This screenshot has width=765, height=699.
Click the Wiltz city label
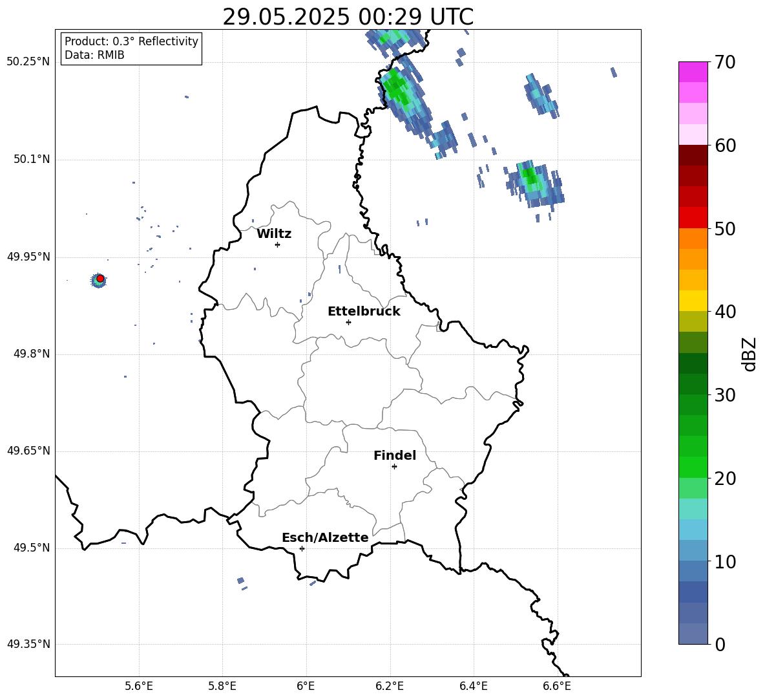point(274,233)
